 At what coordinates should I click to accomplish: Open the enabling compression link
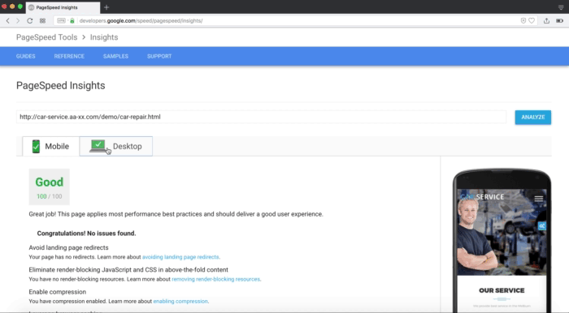point(180,301)
